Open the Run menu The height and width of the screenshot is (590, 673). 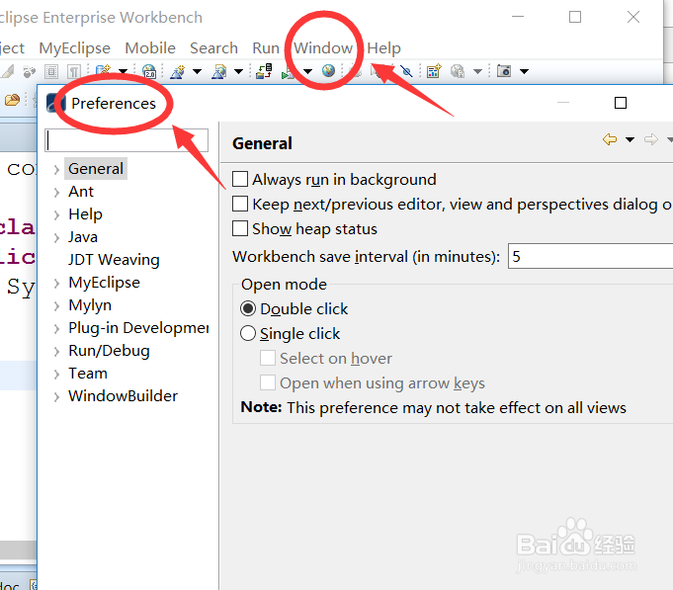click(266, 48)
